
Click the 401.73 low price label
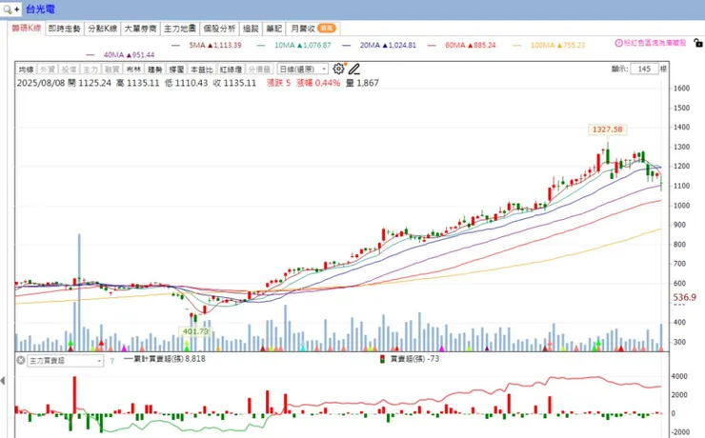click(195, 331)
